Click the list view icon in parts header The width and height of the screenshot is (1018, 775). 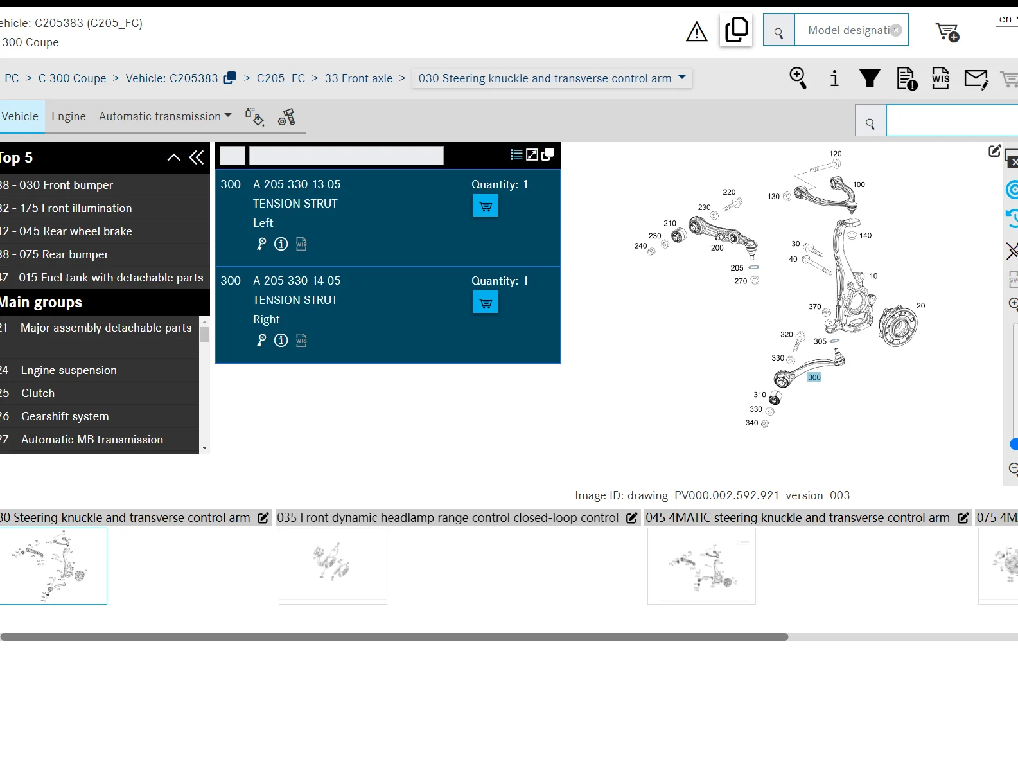tap(516, 155)
